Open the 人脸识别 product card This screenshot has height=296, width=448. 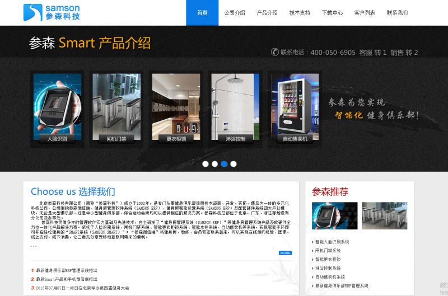click(57, 109)
